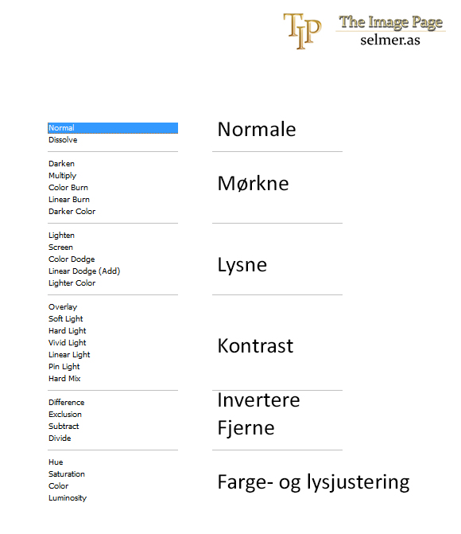
Task: Select Darken from the blend list
Action: coord(61,163)
